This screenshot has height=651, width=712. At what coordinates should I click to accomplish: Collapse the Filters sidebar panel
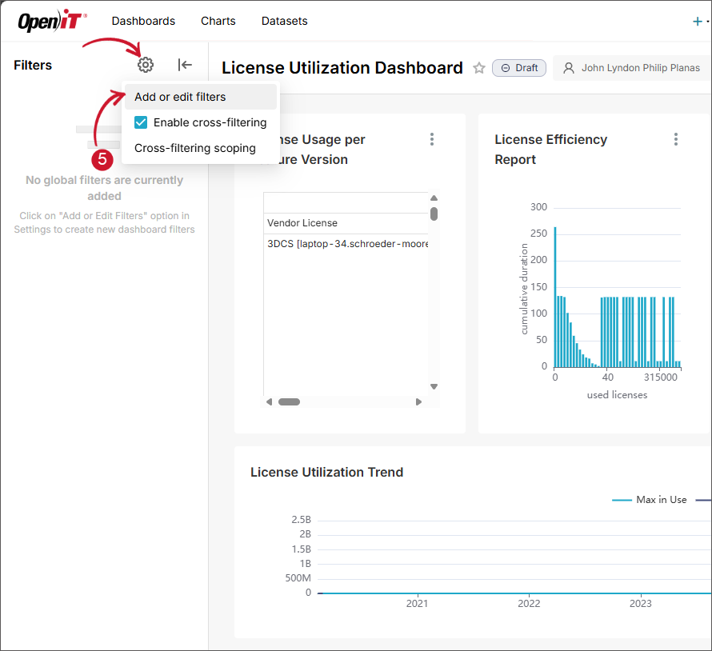[185, 65]
